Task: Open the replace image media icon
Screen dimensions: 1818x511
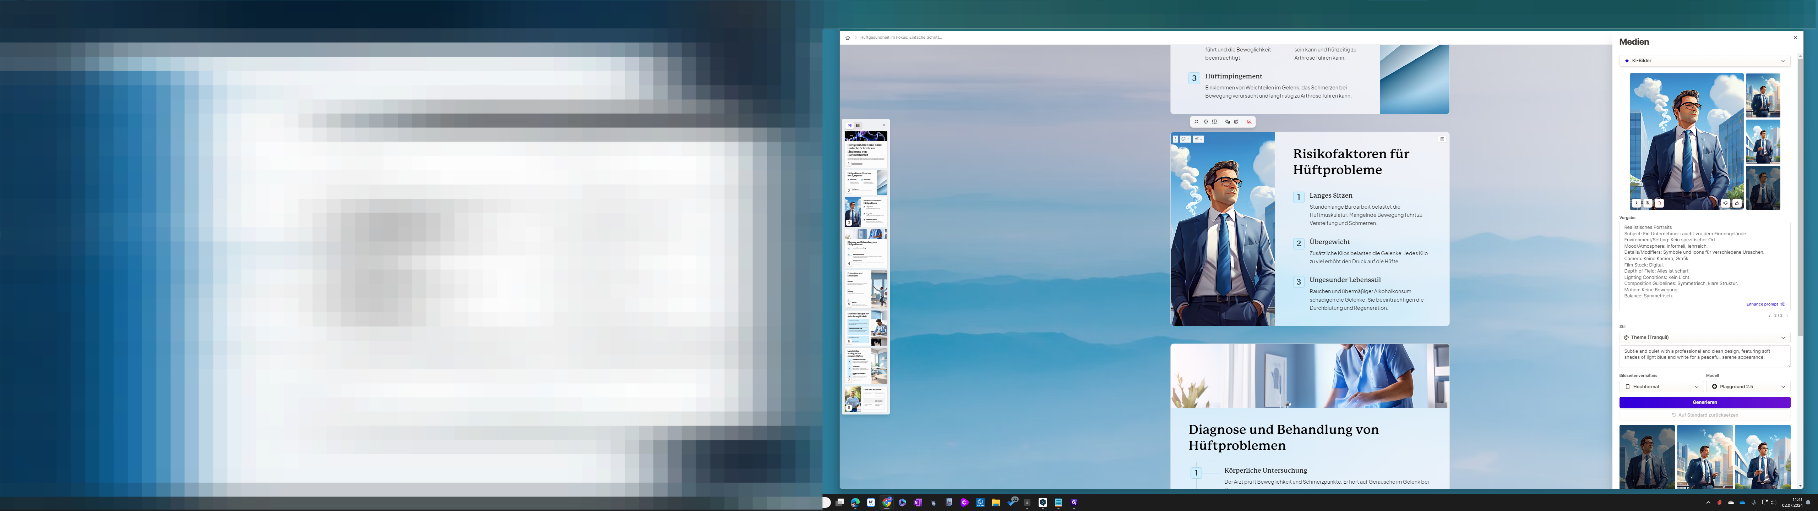Action: pos(1227,121)
